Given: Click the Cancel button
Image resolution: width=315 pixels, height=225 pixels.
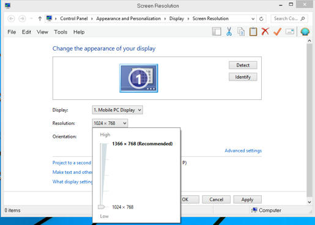Looking at the screenshot, I should pyautogui.click(x=216, y=199).
